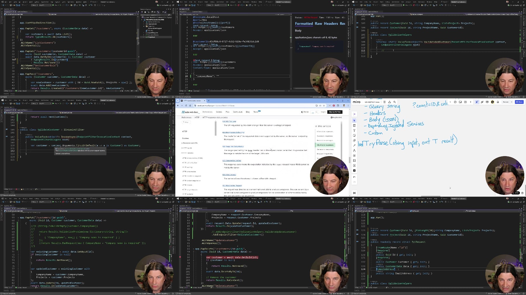Undo the last action in Miro
This screenshot has width=526, height=295.
354,177
